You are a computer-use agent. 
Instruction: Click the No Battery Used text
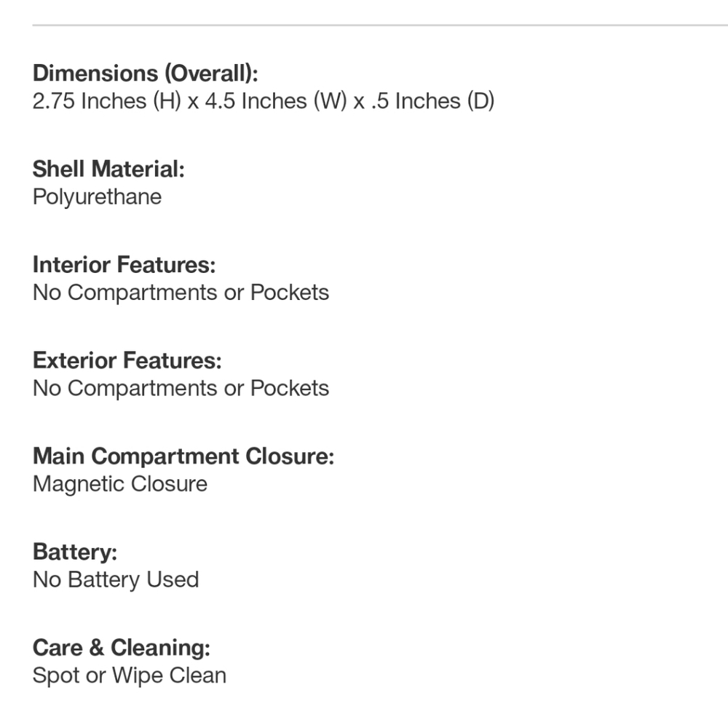pos(116,580)
